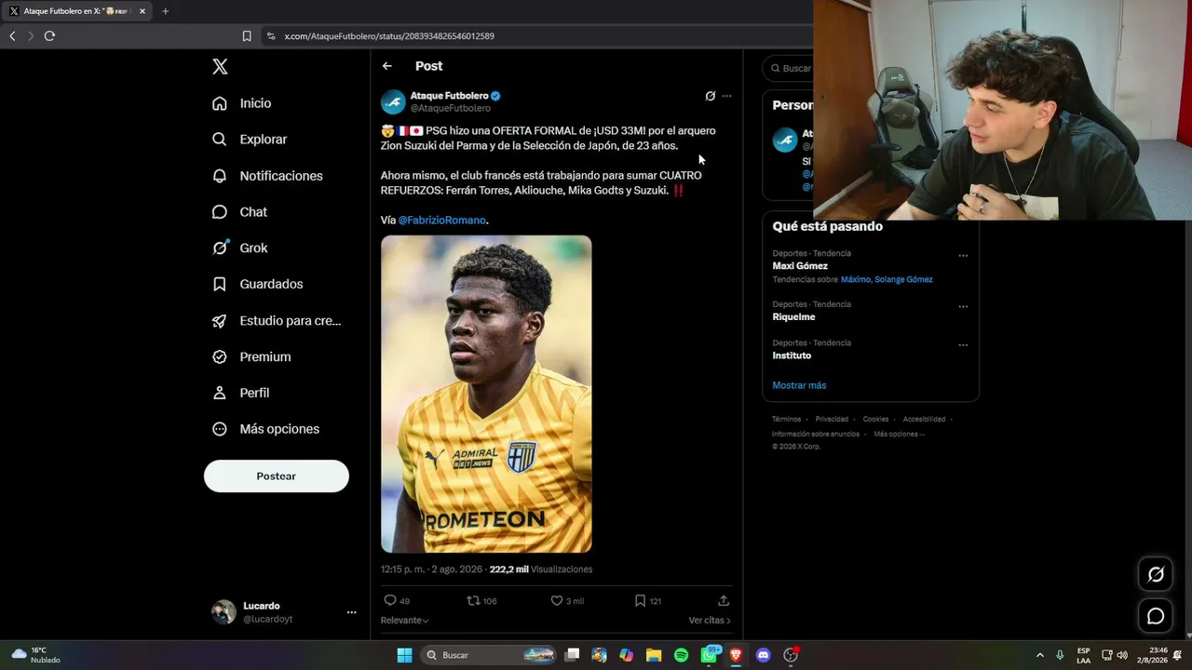
Task: Open the floating Grok button
Action: pos(1156,574)
